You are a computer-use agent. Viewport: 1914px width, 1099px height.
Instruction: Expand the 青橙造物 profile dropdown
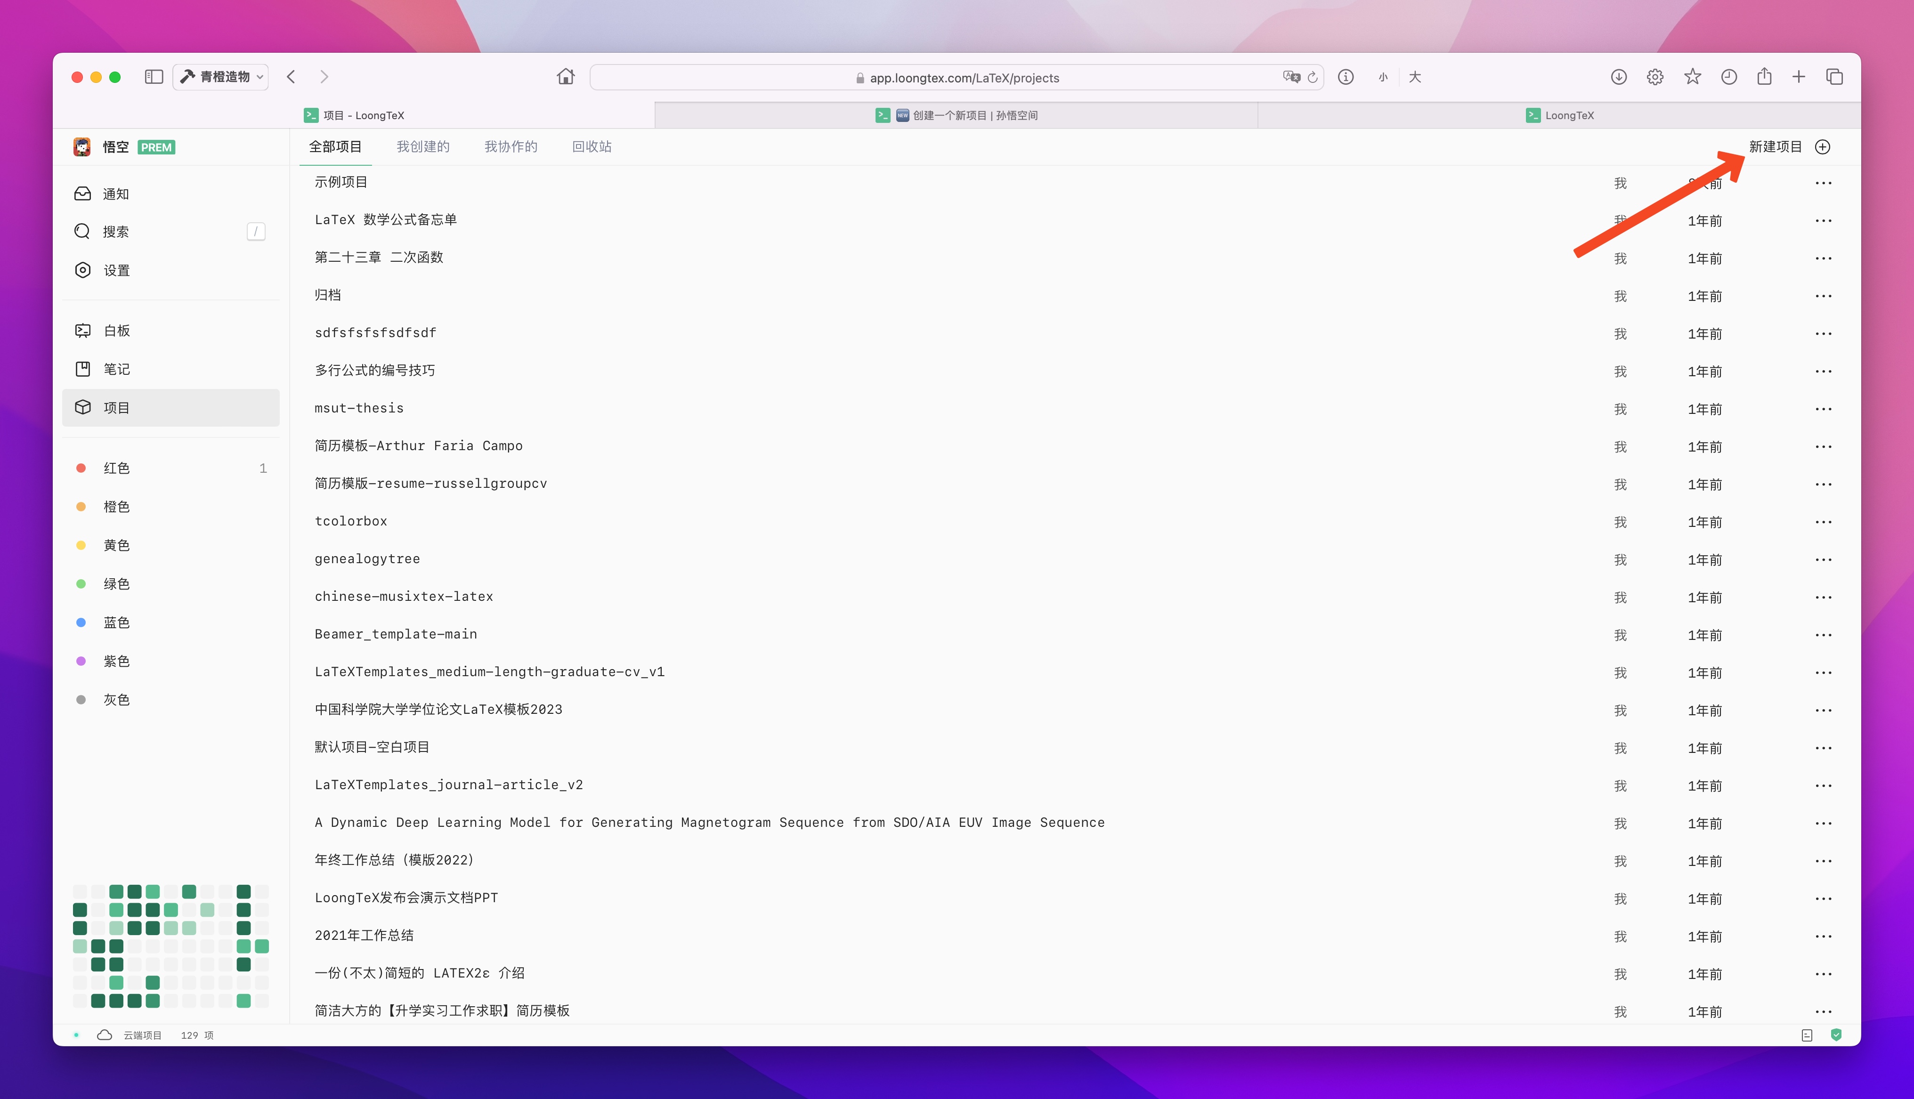(x=221, y=77)
